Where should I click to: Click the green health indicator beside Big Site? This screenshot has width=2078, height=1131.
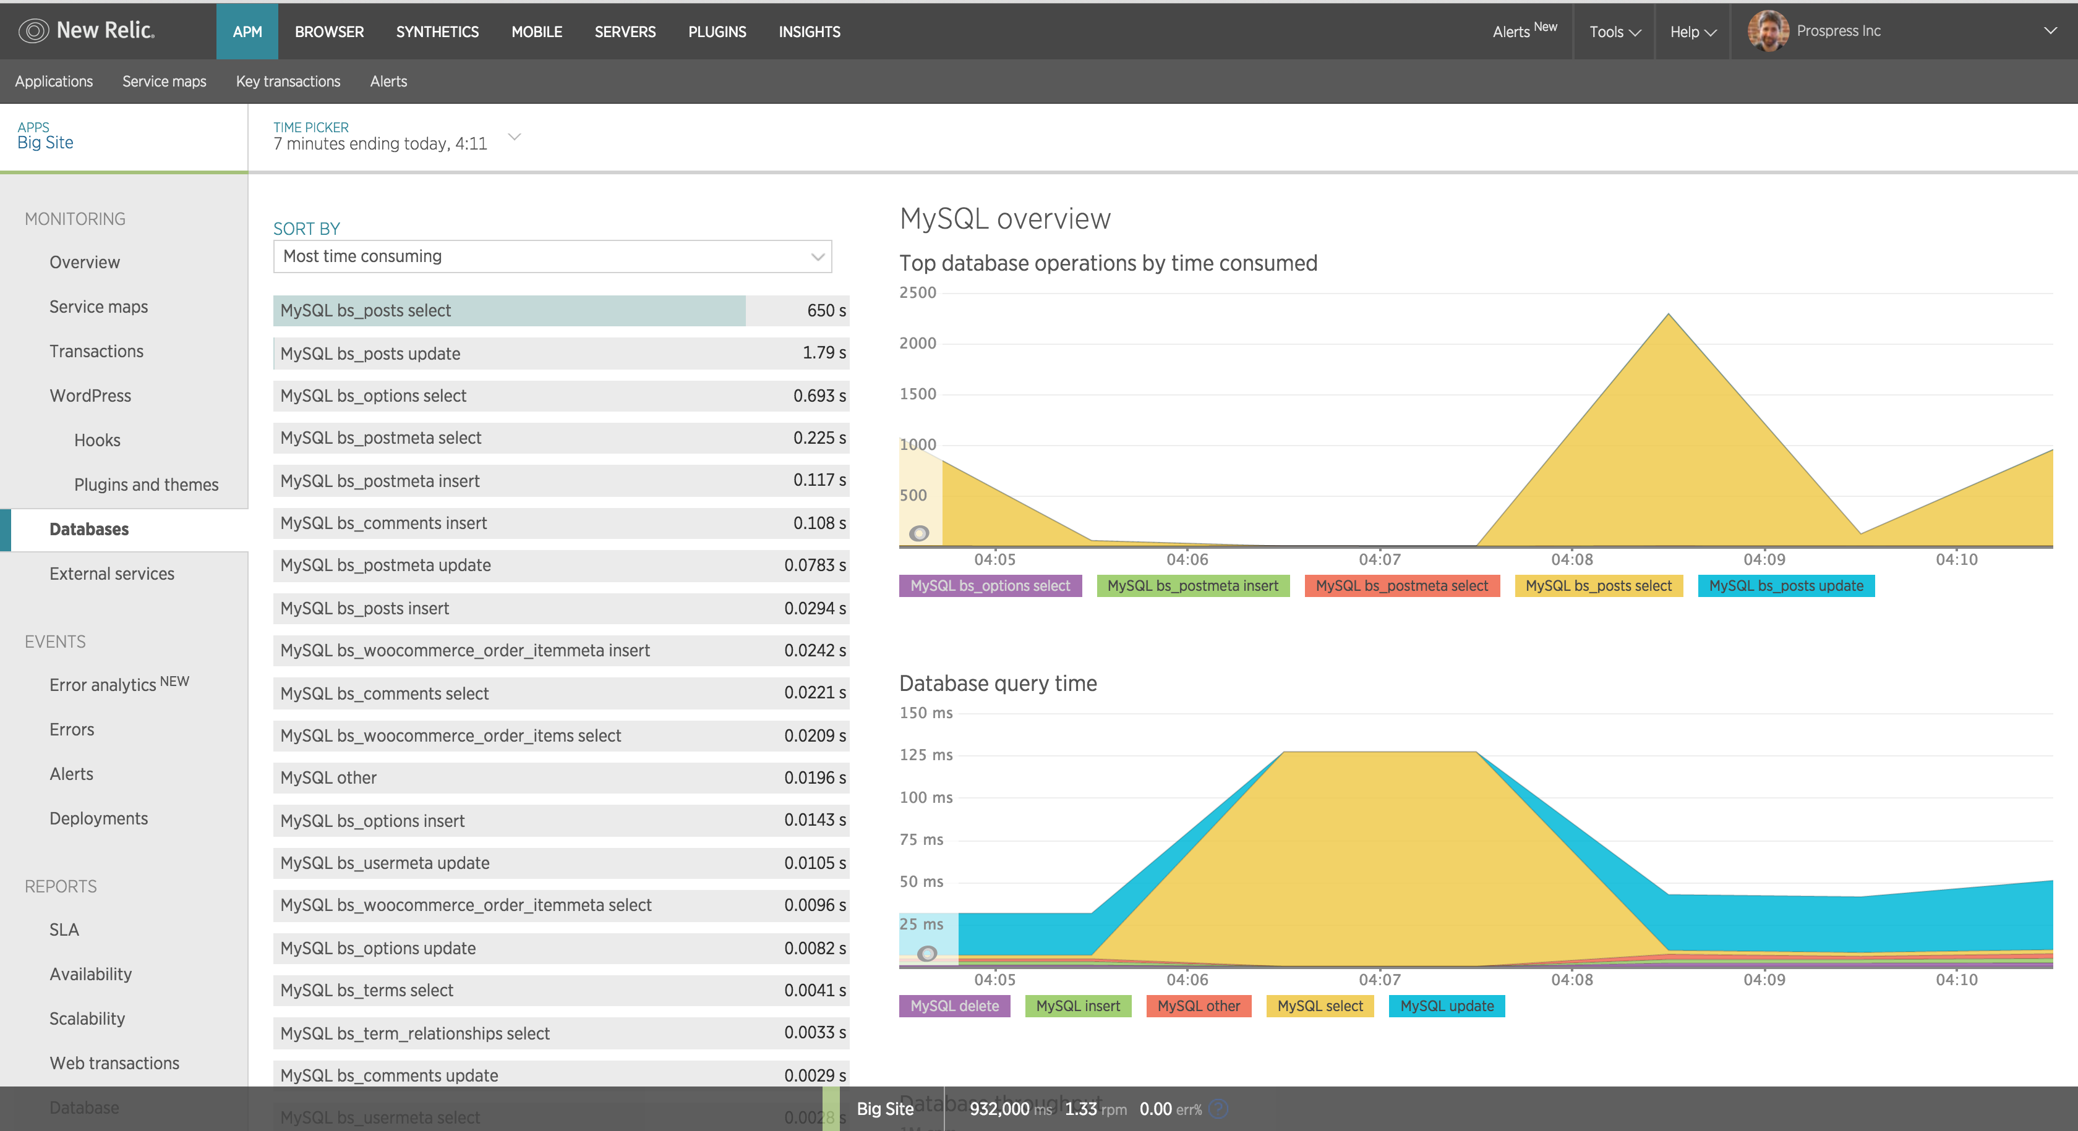(x=831, y=1109)
